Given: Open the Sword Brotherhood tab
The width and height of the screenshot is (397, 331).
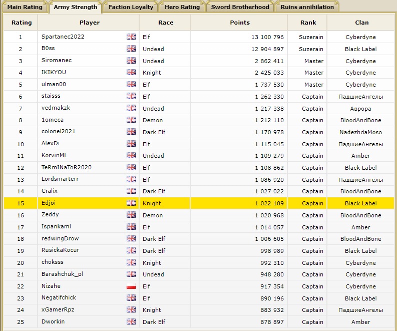Looking at the screenshot, I should coord(240,7).
